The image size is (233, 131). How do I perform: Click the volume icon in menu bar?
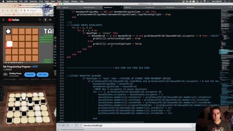point(187,1)
